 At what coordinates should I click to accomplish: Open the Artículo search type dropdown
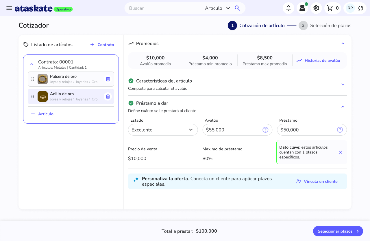[217, 8]
